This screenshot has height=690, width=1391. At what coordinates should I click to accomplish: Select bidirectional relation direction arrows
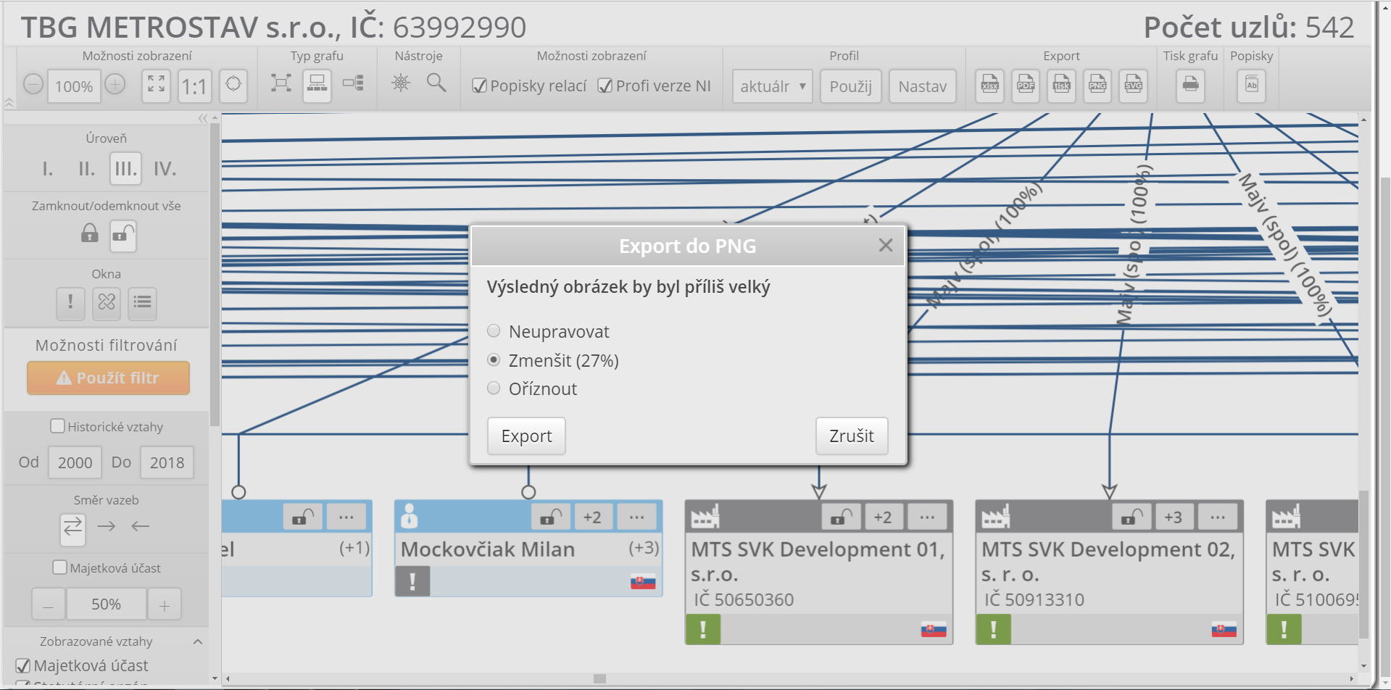[72, 529]
